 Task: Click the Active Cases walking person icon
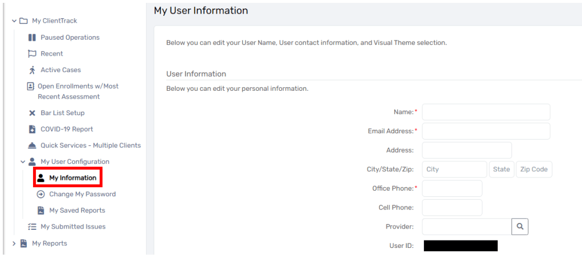pos(32,70)
